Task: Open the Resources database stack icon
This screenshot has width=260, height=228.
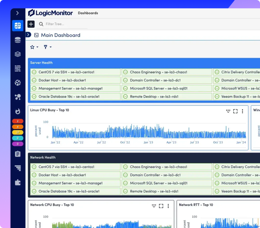Action: pyautogui.click(x=18, y=40)
